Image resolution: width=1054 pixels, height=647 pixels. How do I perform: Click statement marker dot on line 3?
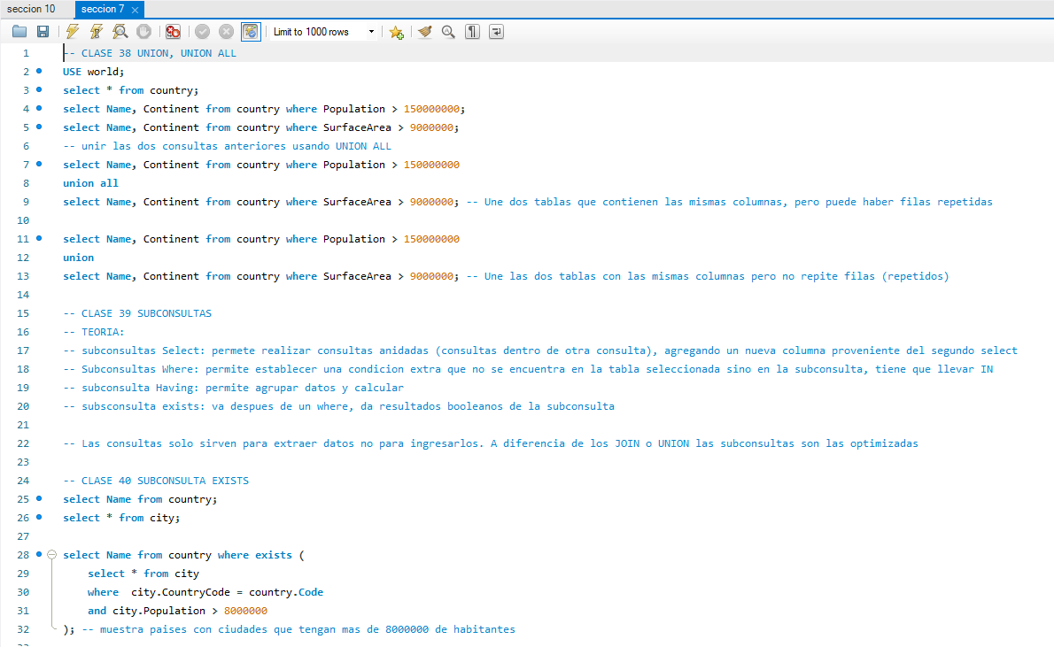[39, 89]
